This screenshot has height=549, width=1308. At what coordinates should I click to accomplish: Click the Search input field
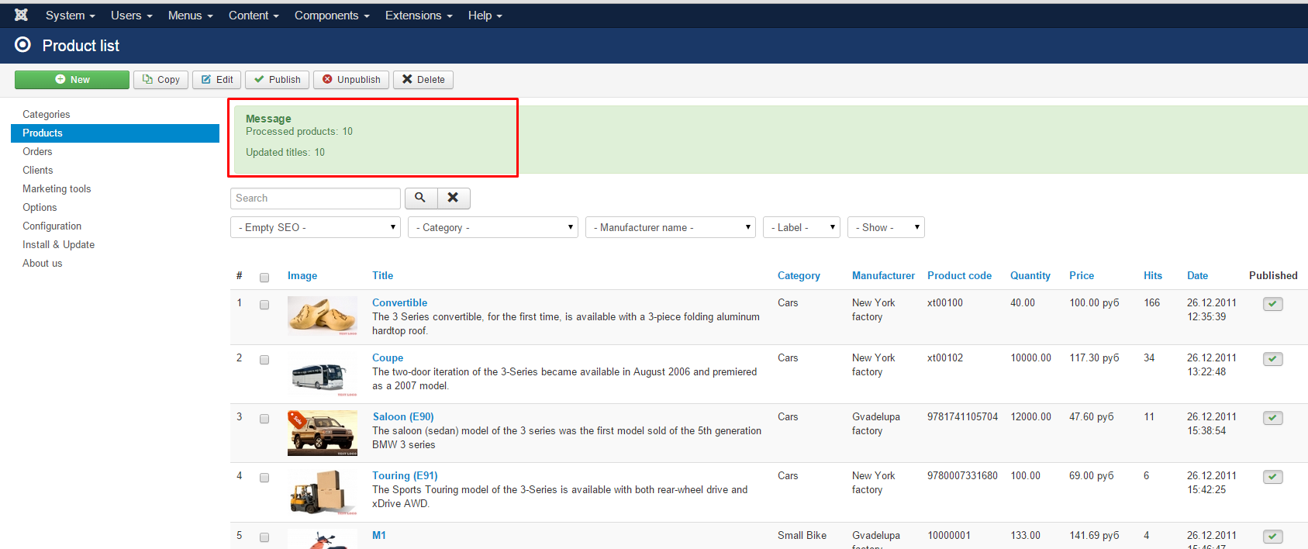click(x=315, y=199)
